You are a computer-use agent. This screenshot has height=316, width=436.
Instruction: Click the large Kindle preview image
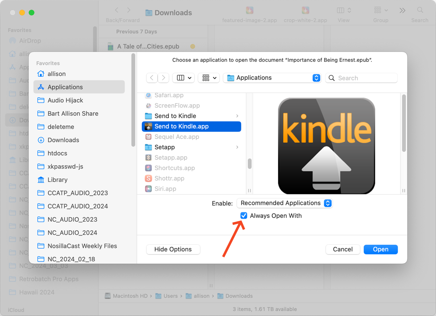326,146
